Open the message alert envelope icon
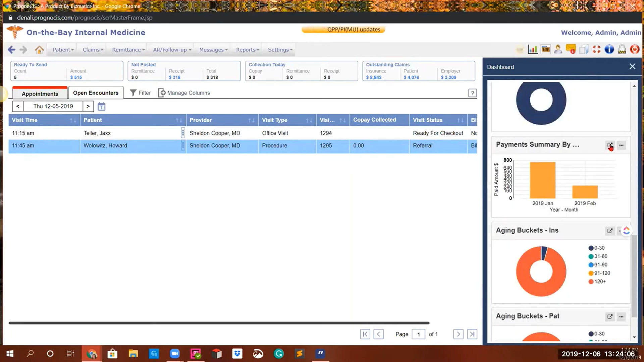The image size is (644, 362). [571, 50]
